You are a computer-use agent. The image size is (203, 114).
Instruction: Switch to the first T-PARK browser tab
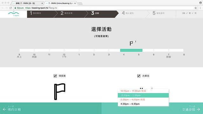click(27, 3)
